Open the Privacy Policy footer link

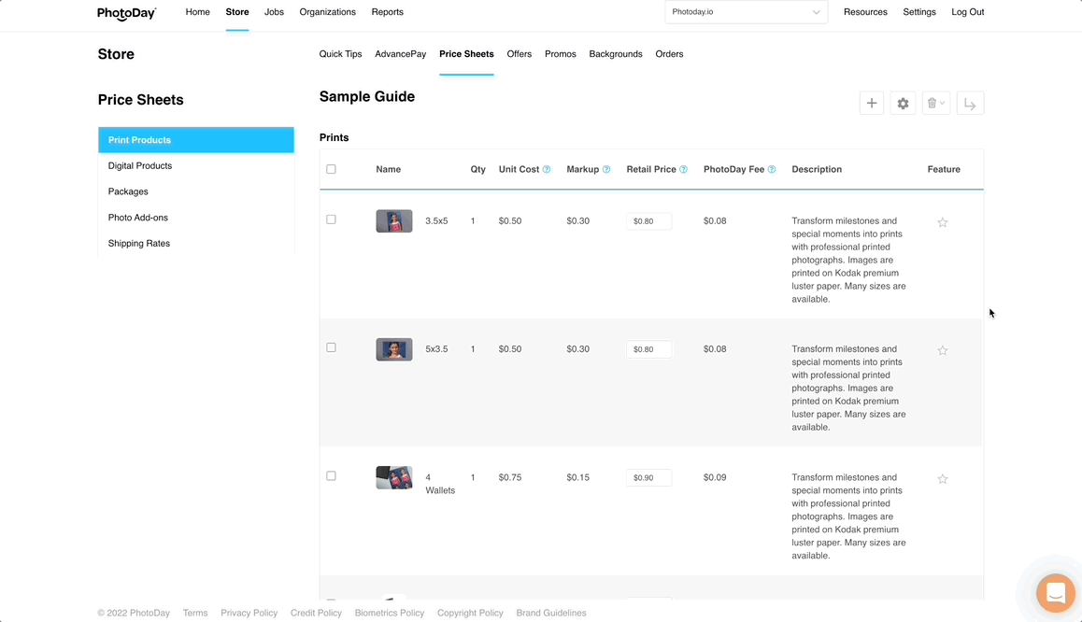coord(249,614)
